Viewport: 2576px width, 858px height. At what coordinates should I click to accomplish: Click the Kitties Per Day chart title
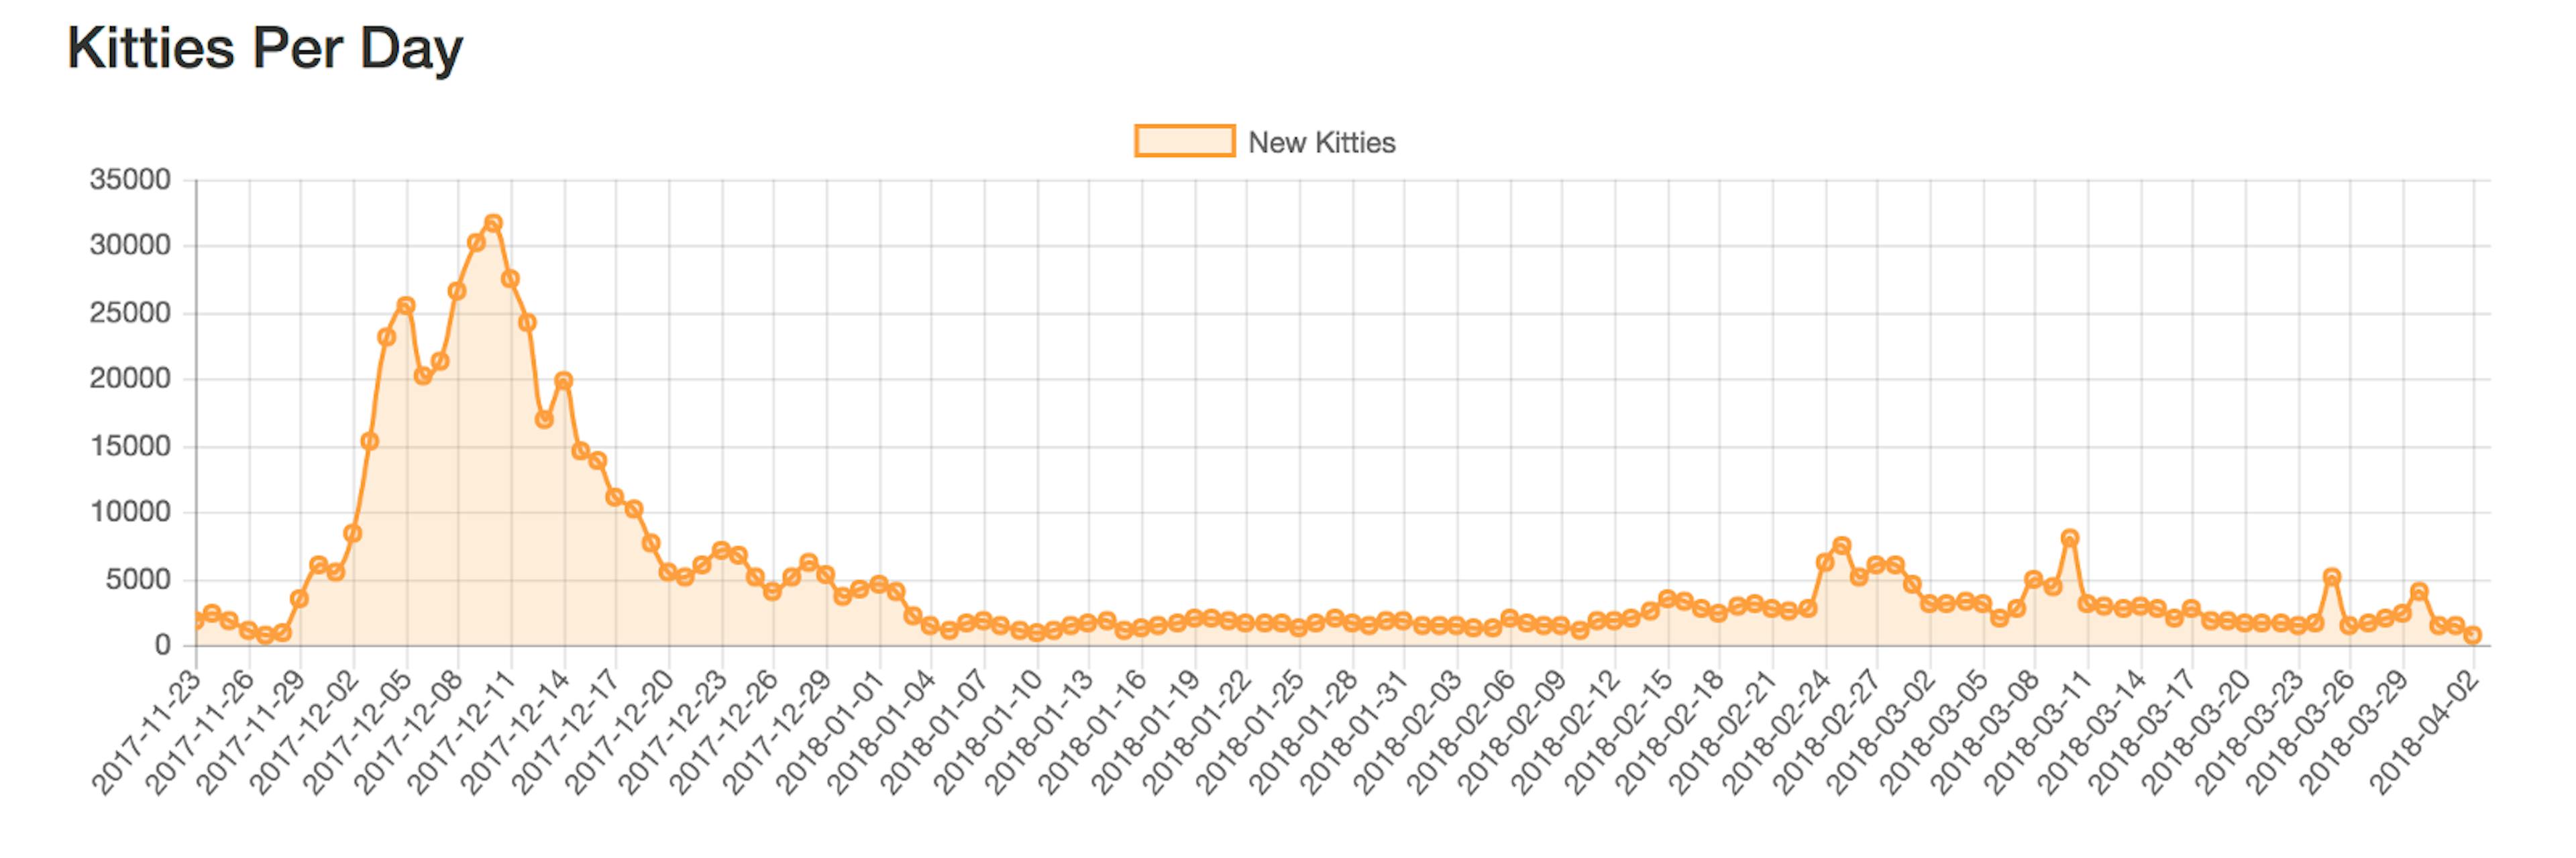tap(265, 48)
